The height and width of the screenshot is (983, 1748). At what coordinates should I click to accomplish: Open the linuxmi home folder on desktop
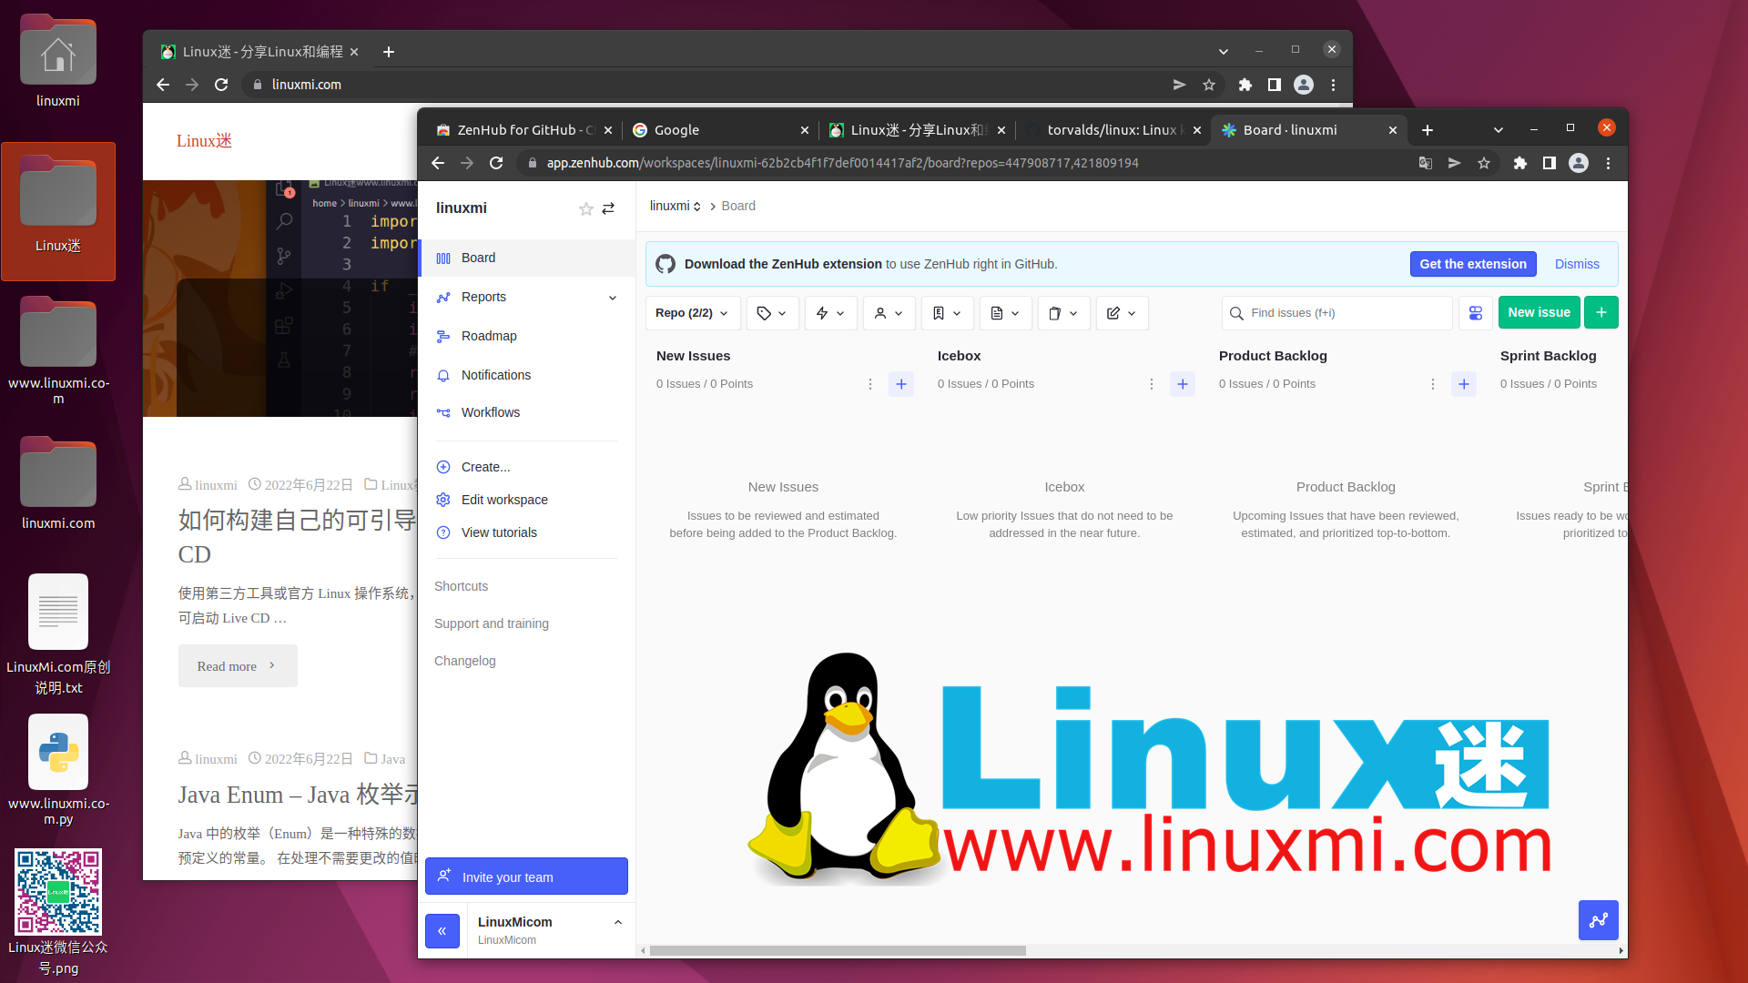(x=58, y=62)
